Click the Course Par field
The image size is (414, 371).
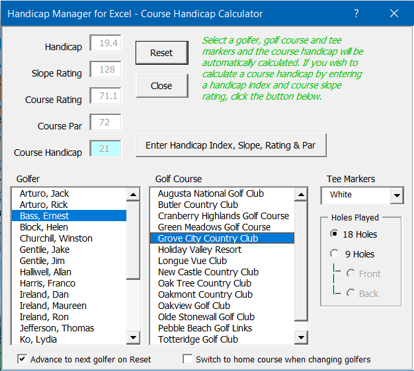pyautogui.click(x=105, y=122)
